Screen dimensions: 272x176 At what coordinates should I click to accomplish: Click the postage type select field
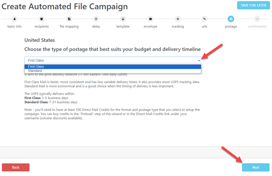[113, 61]
